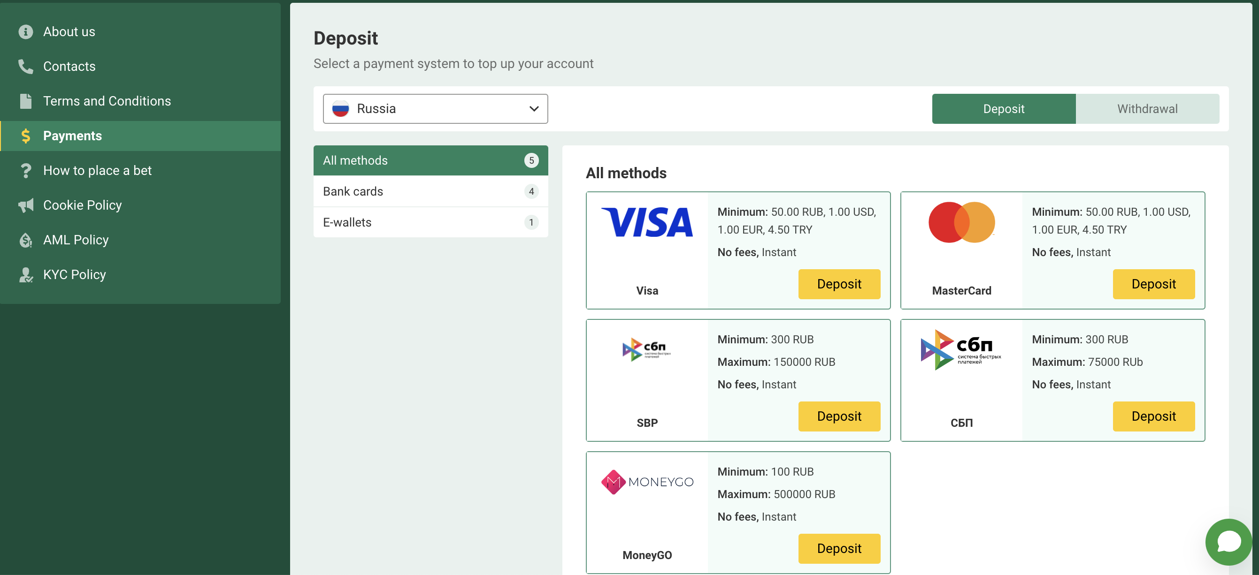The width and height of the screenshot is (1259, 575).
Task: Open the Terms and Conditions page
Action: pyautogui.click(x=107, y=101)
